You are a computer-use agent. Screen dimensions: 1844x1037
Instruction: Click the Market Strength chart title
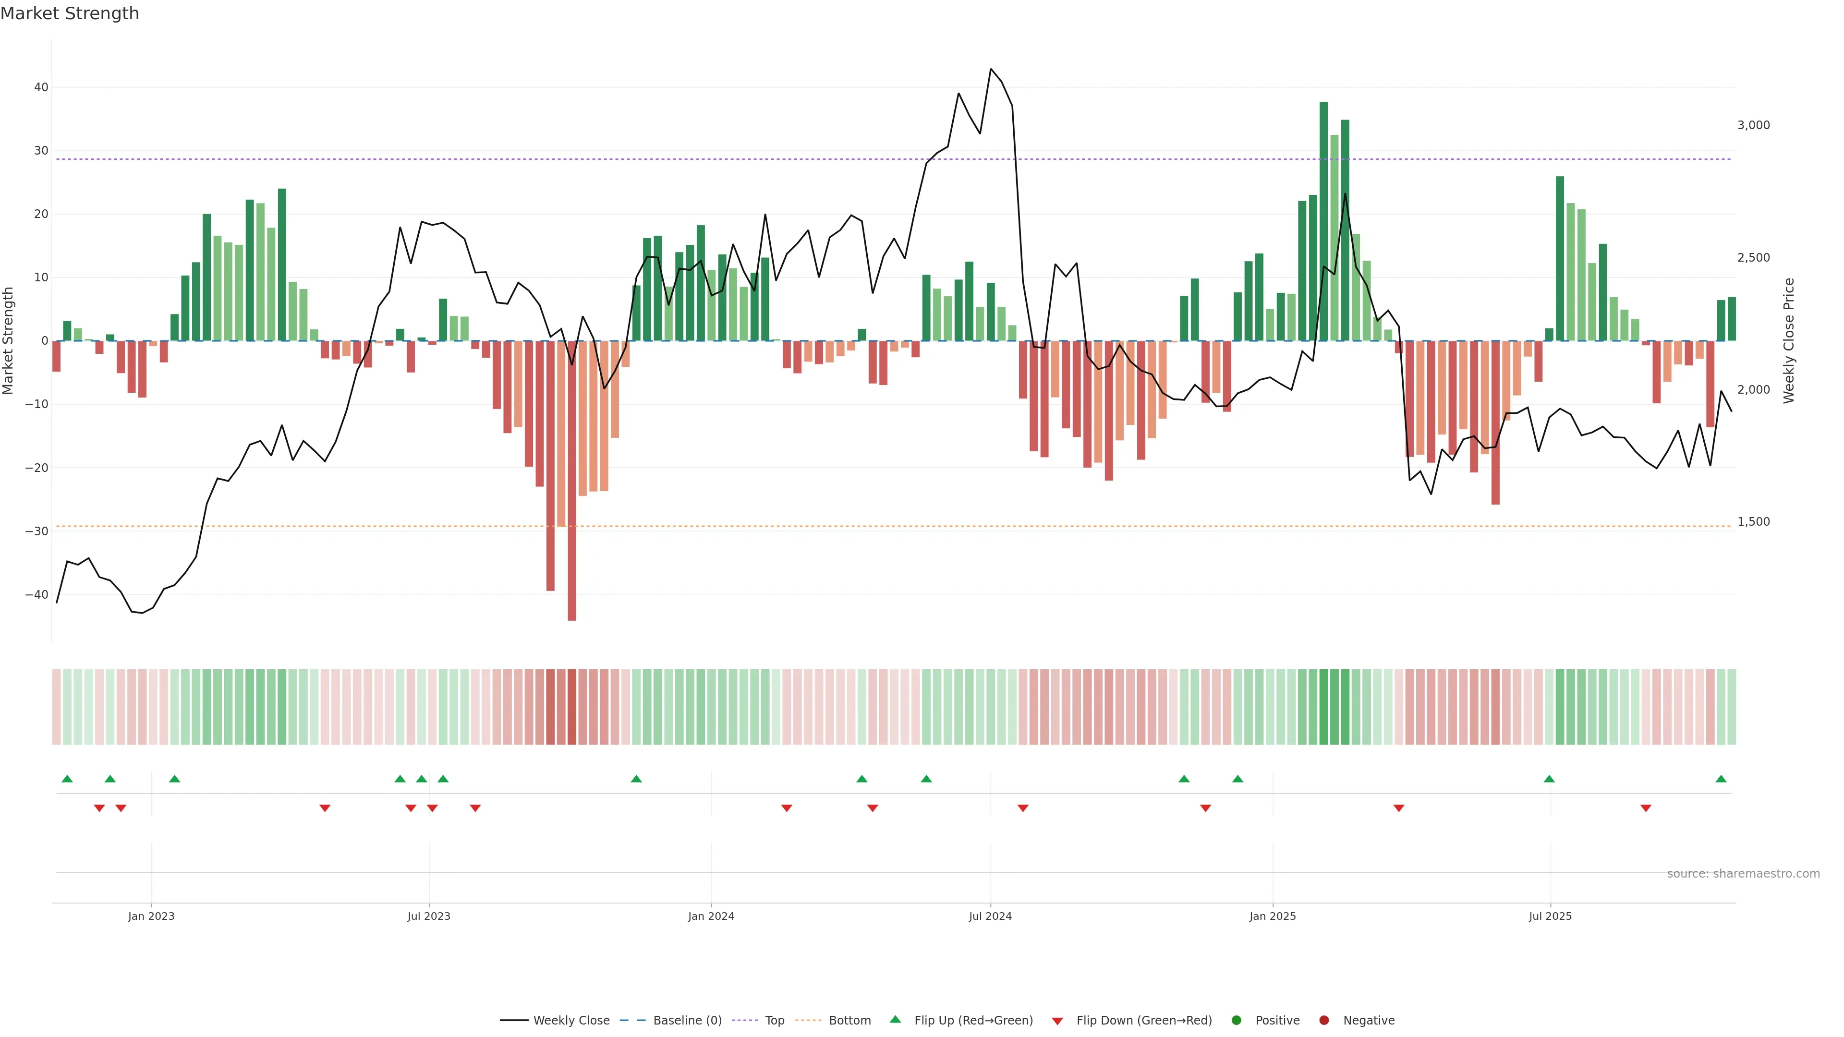[70, 13]
